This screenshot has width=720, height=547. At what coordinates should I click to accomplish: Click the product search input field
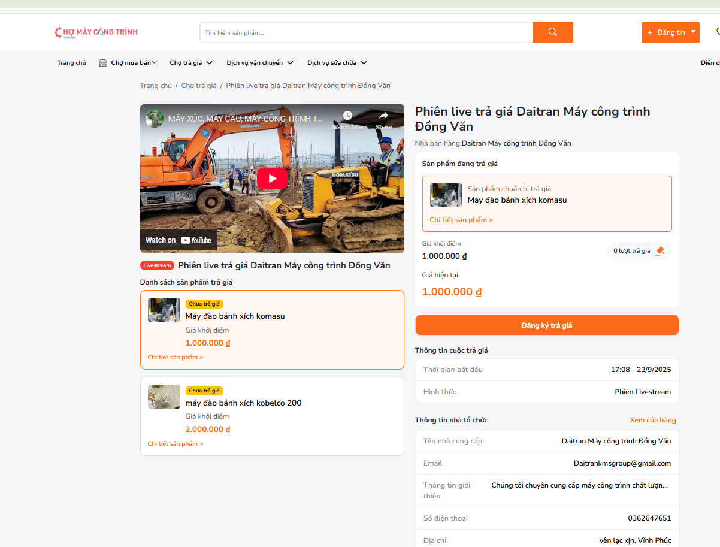tap(366, 32)
